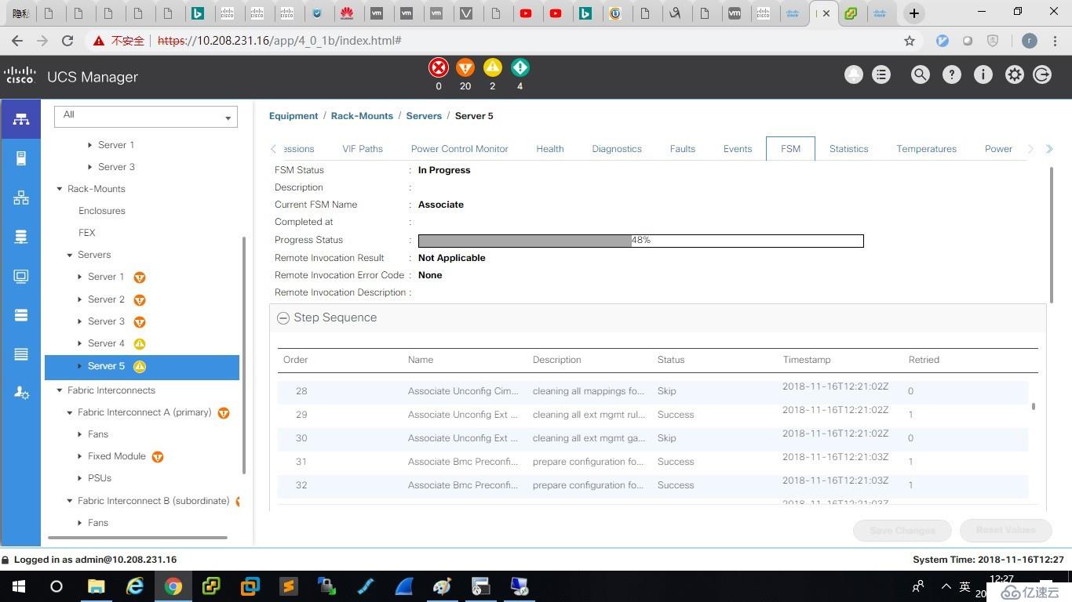Open the Chassis list section in the sidebar
This screenshot has width=1072, height=602.
(x=21, y=354)
